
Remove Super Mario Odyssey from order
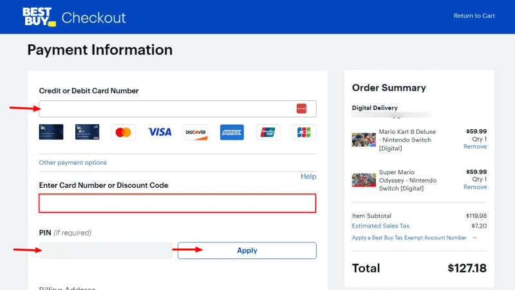click(475, 187)
